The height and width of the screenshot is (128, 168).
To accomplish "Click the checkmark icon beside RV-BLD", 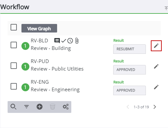I will pos(64,41).
